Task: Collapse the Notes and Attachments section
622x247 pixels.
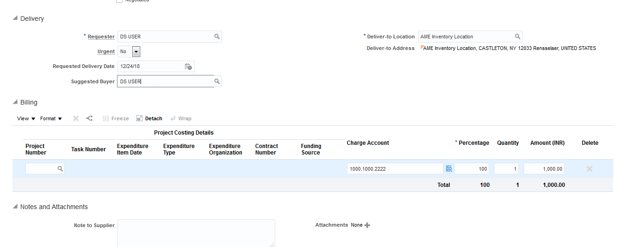Action: pyautogui.click(x=15, y=207)
